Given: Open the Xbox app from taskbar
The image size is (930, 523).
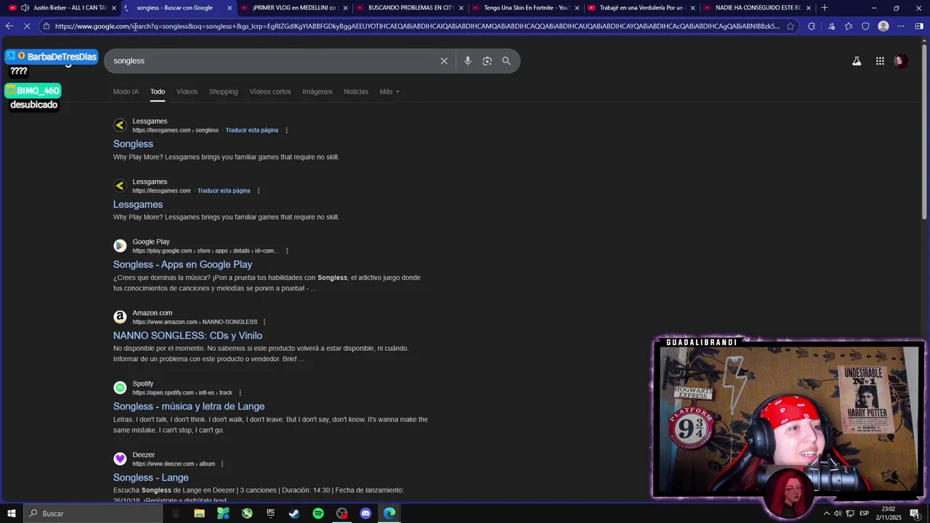Looking at the screenshot, I should 247,514.
